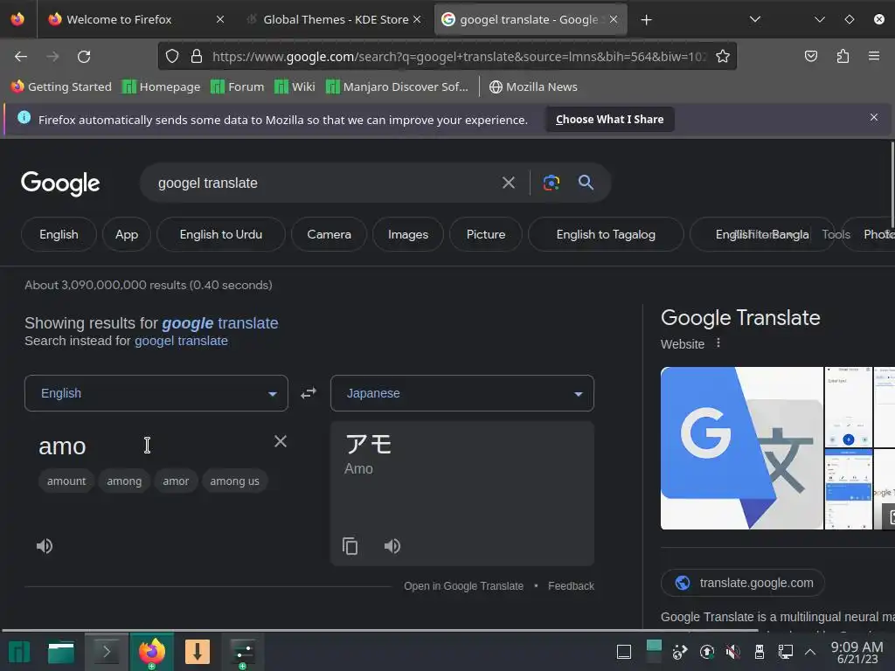Open the tracking protection shield
Viewport: 895px width, 671px height.
172,56
